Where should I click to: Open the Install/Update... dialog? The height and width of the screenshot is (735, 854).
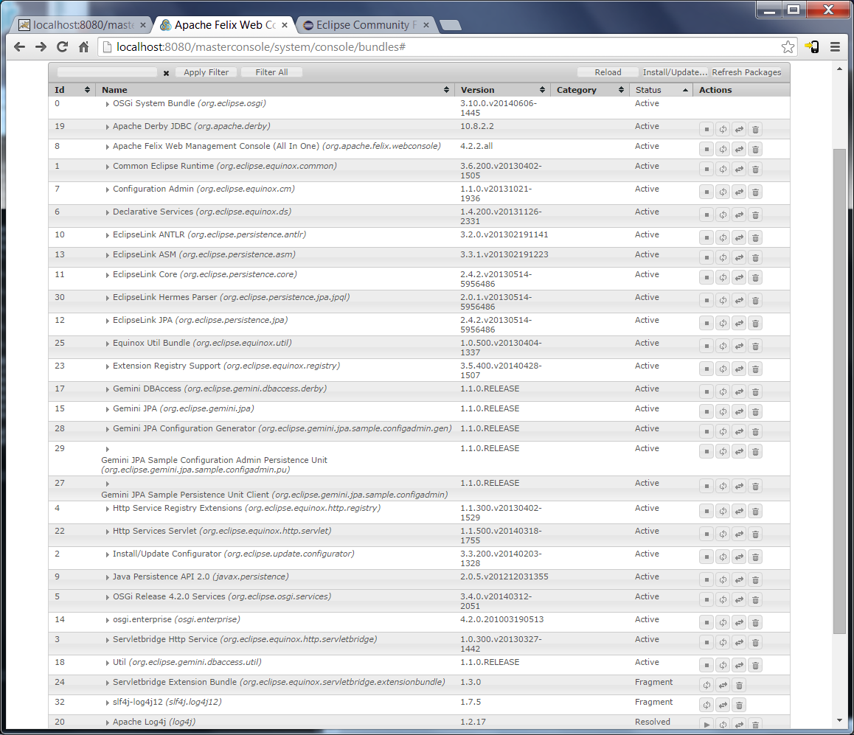point(675,72)
